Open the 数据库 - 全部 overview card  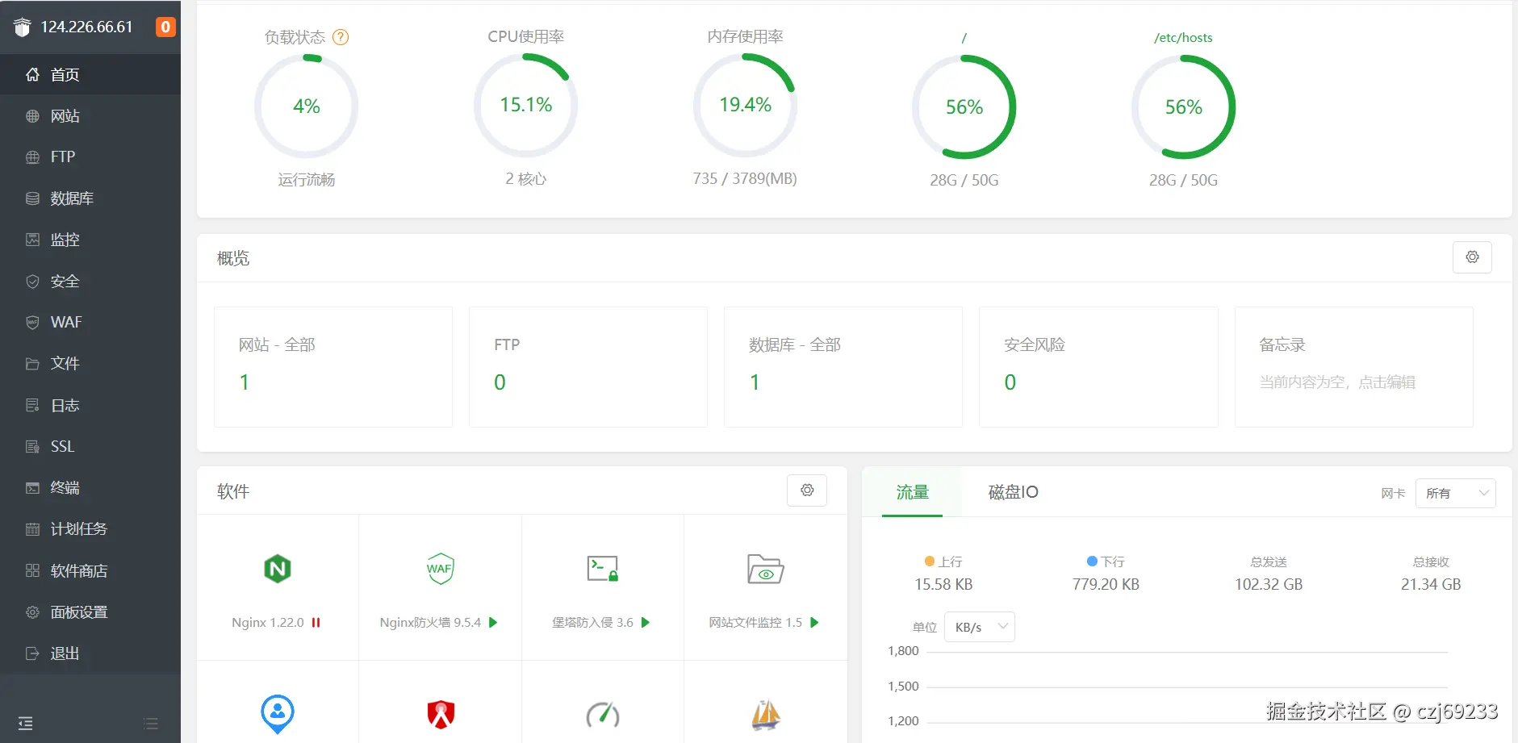point(843,367)
